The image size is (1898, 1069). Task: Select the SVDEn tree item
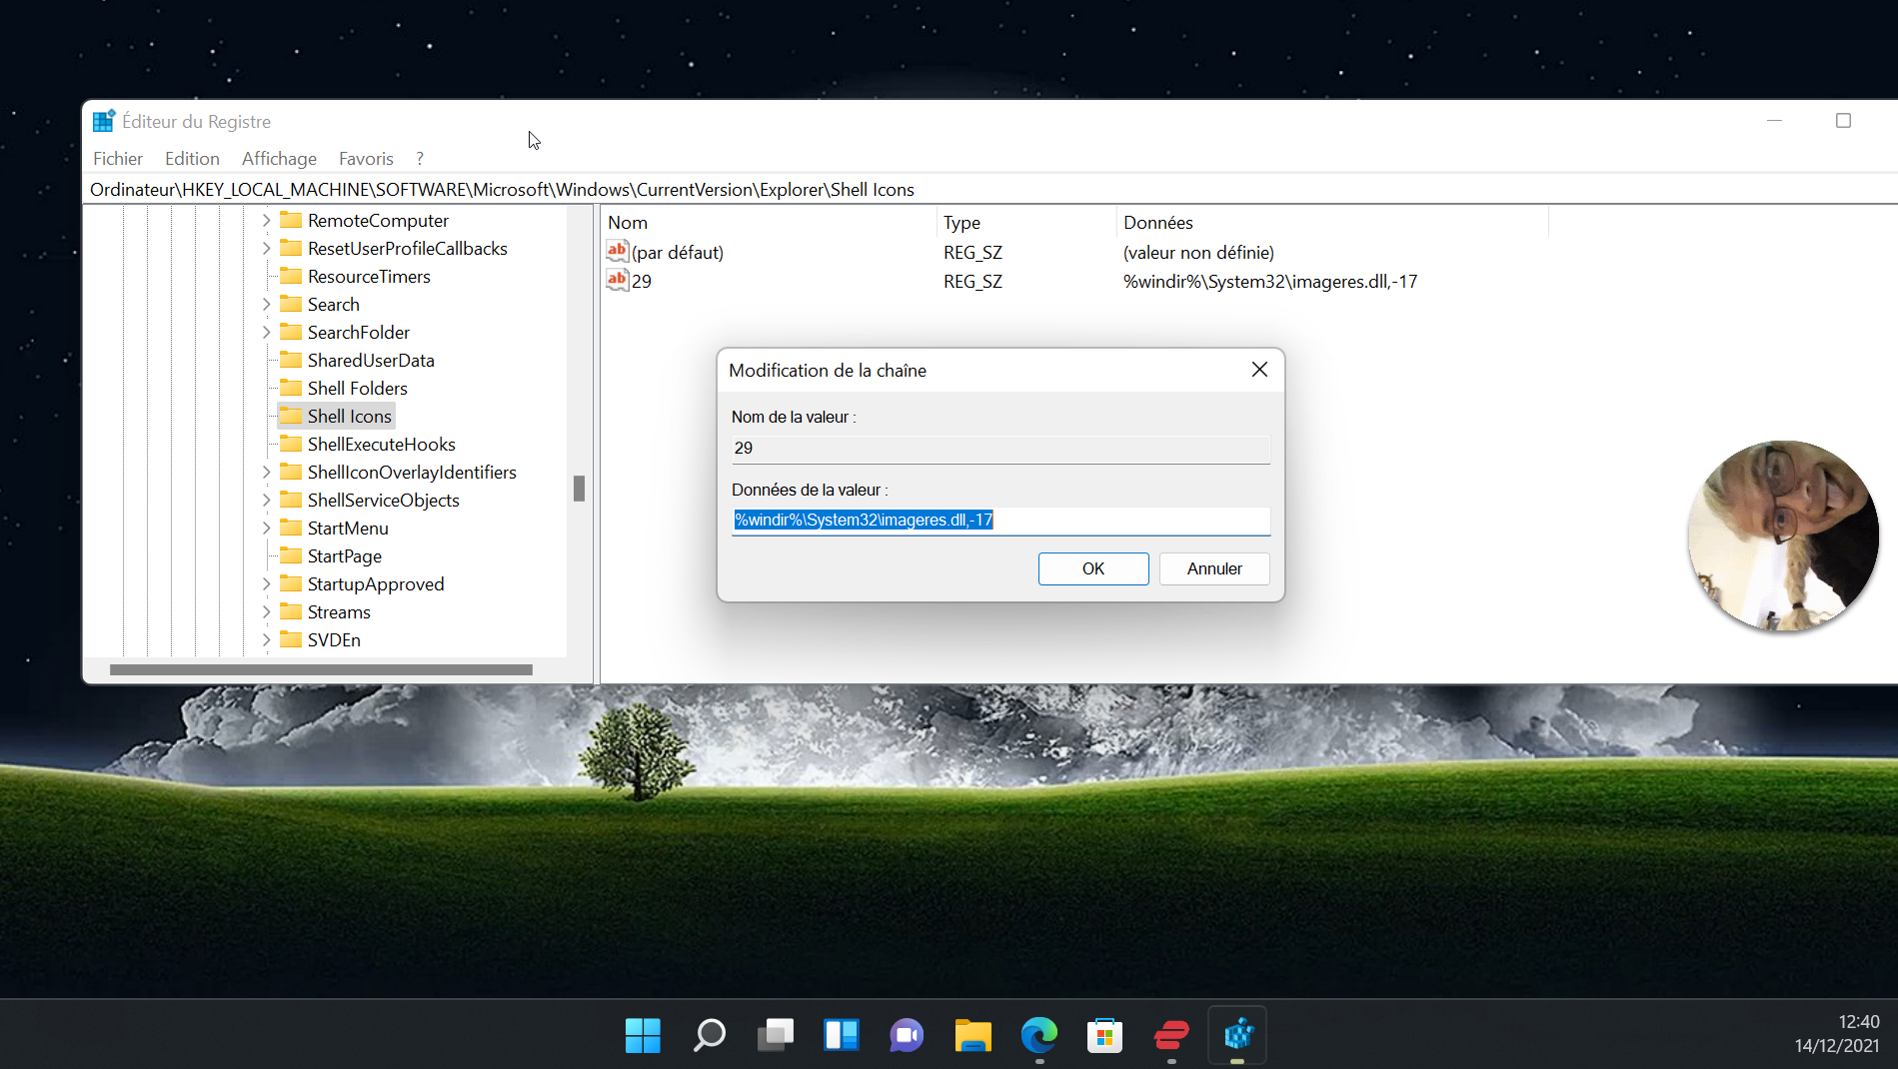pos(334,639)
